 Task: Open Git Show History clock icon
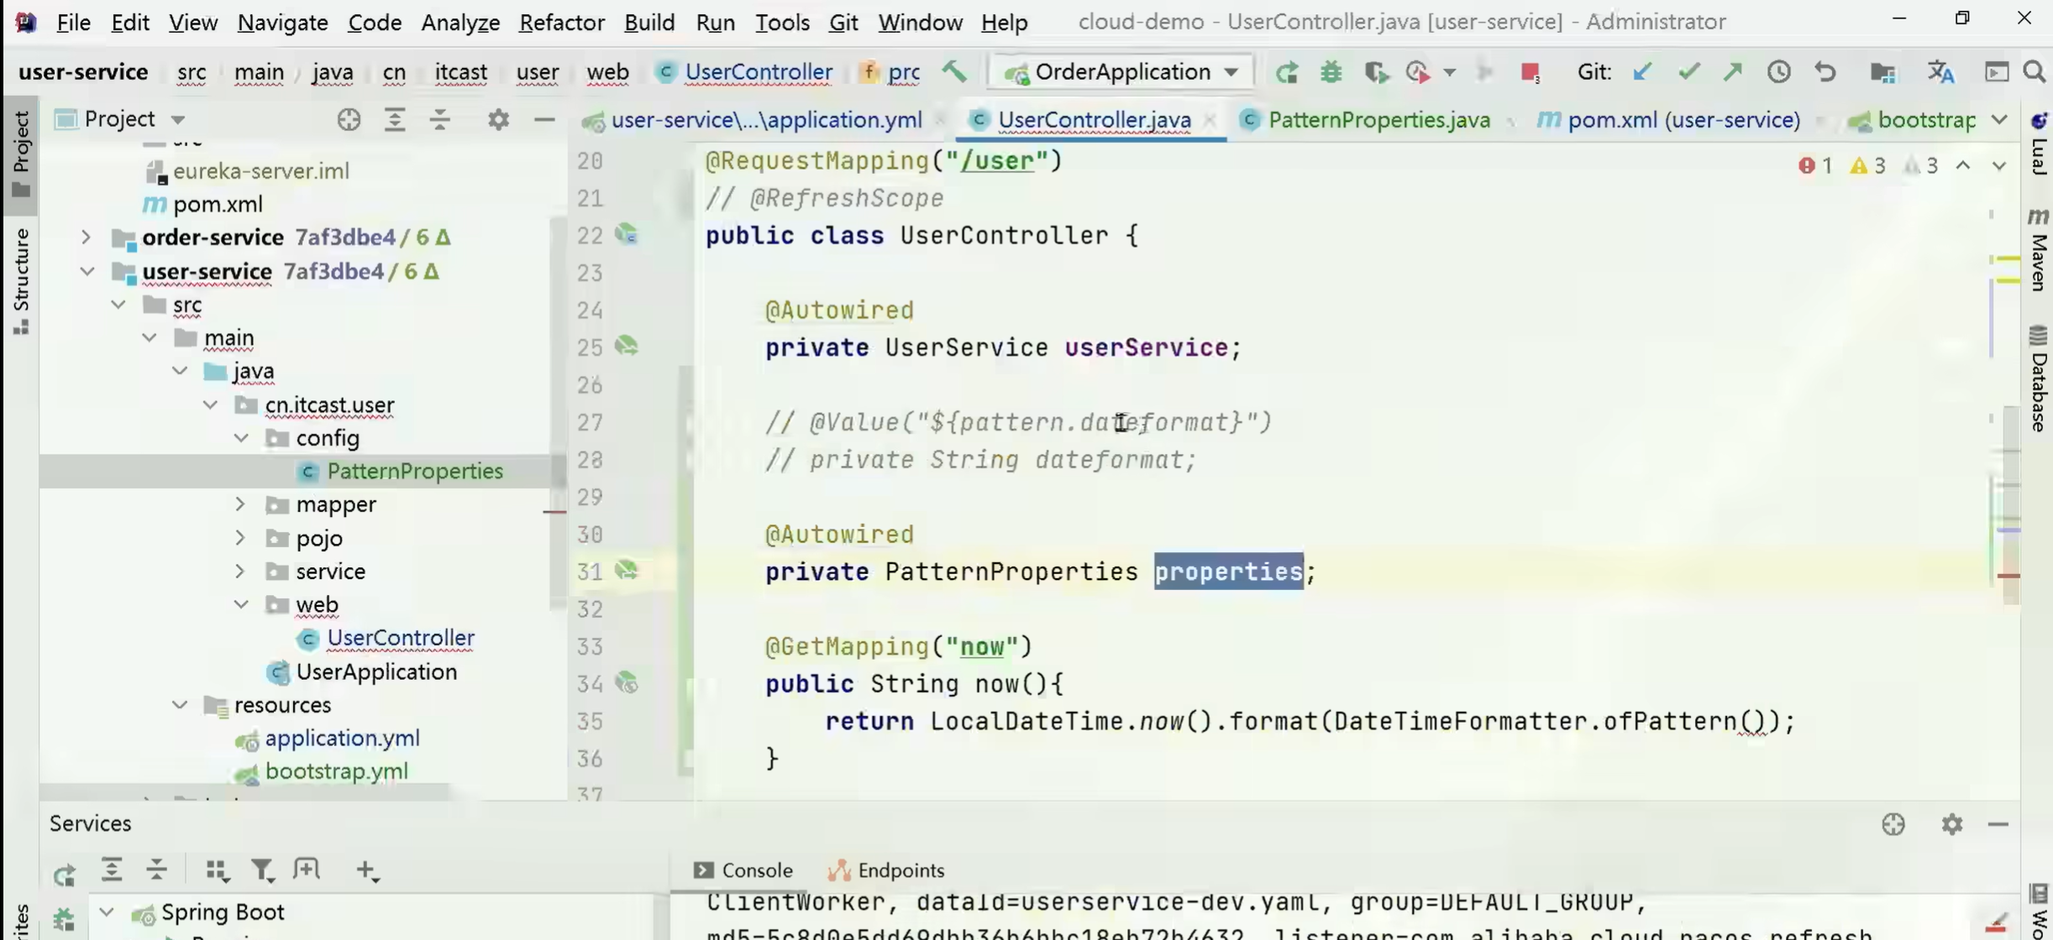pyautogui.click(x=1778, y=73)
